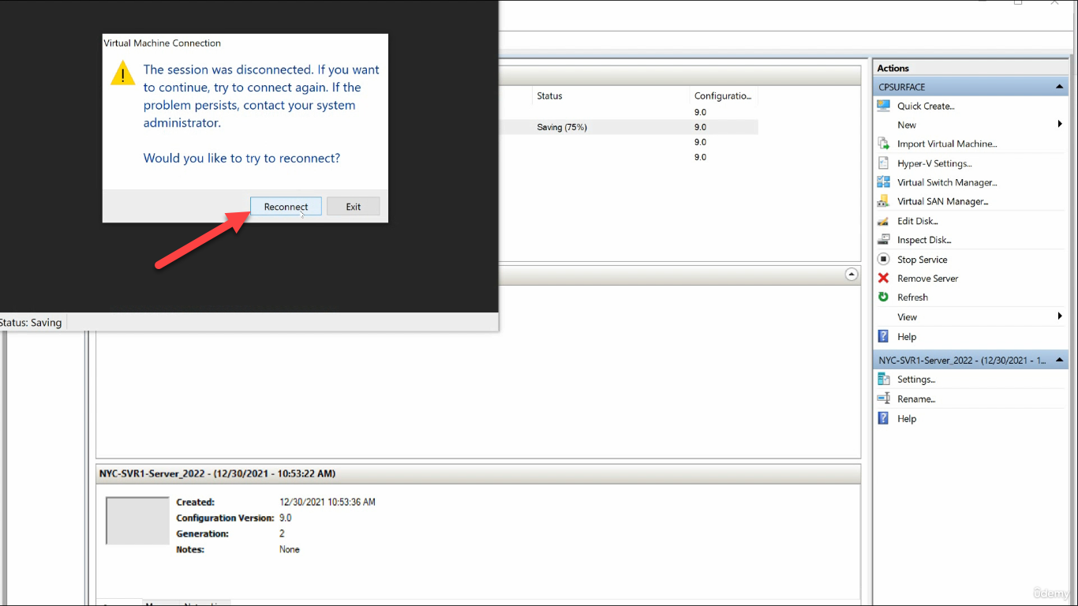Select the 'Saving (75%)' status cell
This screenshot has width=1078, height=606.
click(562, 127)
